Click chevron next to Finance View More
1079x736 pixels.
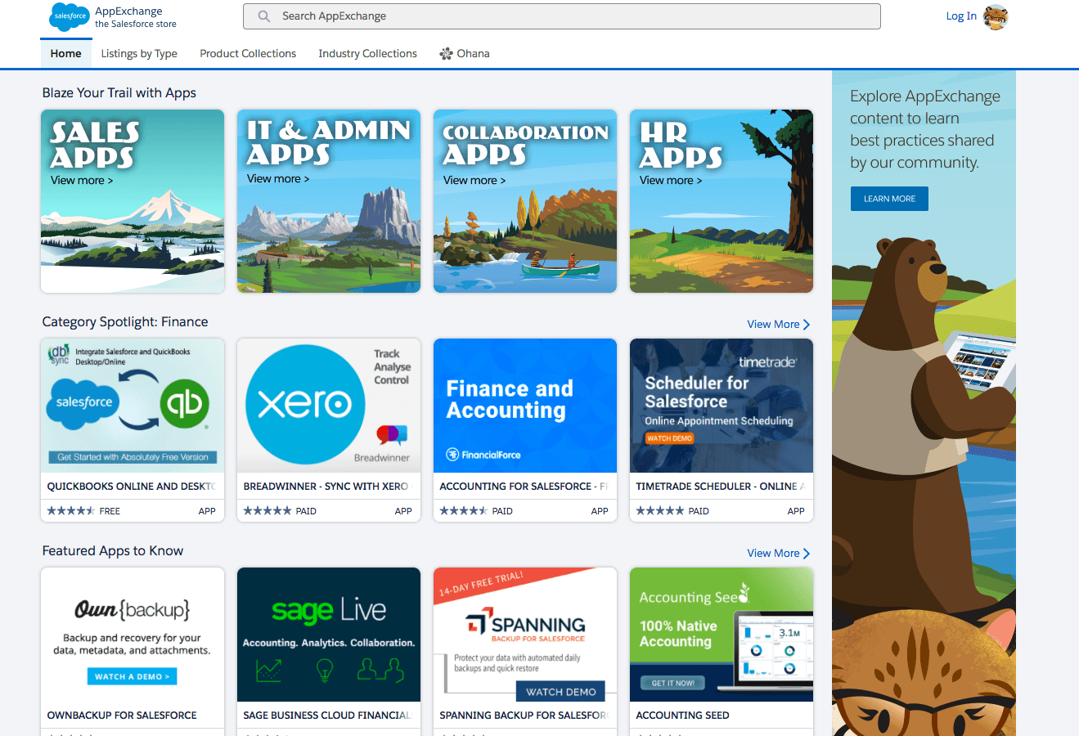[807, 325]
